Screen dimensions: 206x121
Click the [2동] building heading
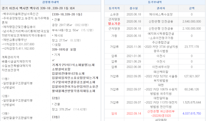56,98
